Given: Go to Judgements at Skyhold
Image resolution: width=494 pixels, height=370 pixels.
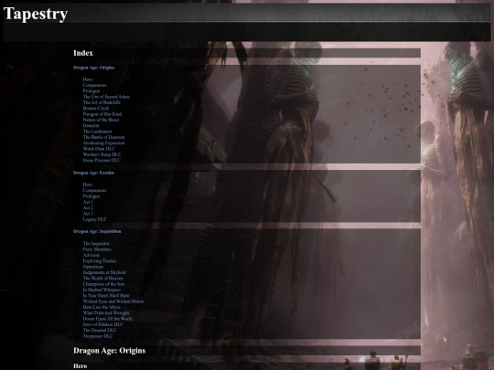Looking at the screenshot, I should [104, 272].
